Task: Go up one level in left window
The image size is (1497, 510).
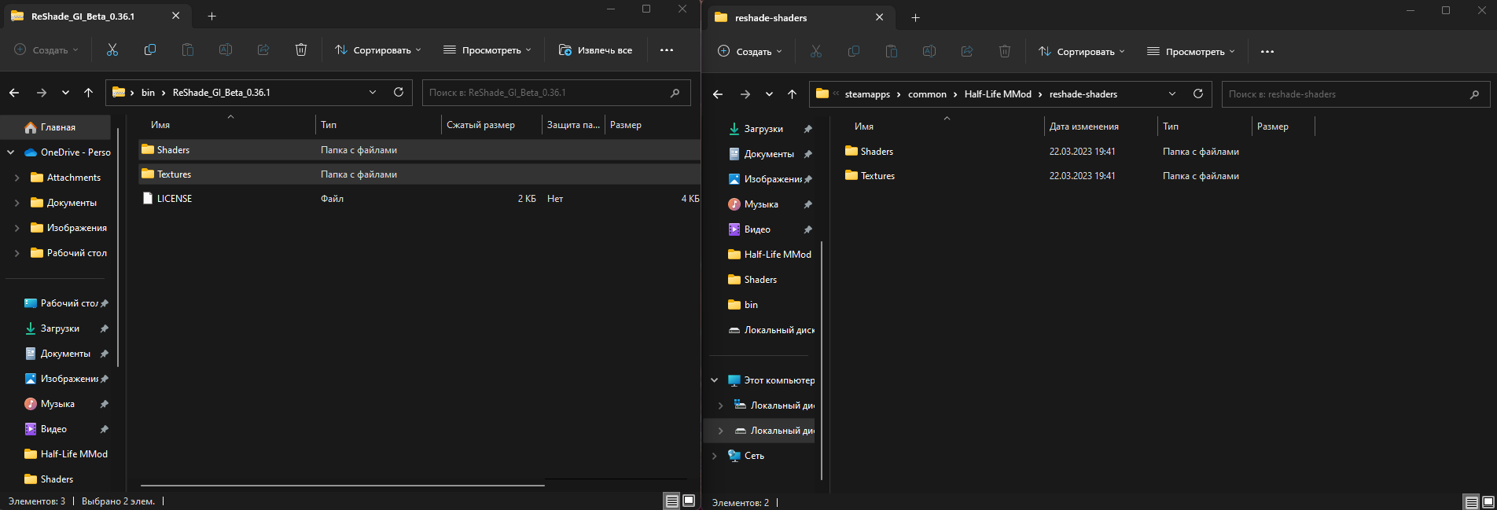Action: pyautogui.click(x=88, y=93)
